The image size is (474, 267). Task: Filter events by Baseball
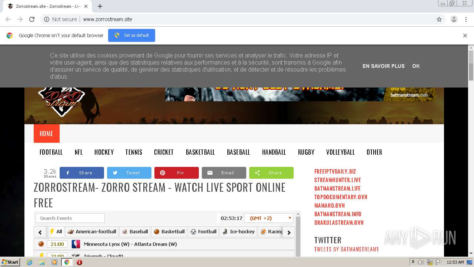[135, 232]
